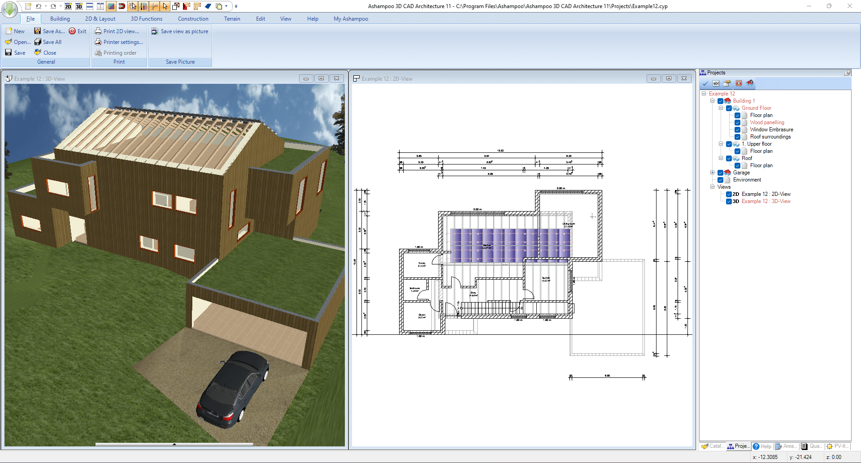Collapse the Ground Floor tree node

pyautogui.click(x=721, y=108)
